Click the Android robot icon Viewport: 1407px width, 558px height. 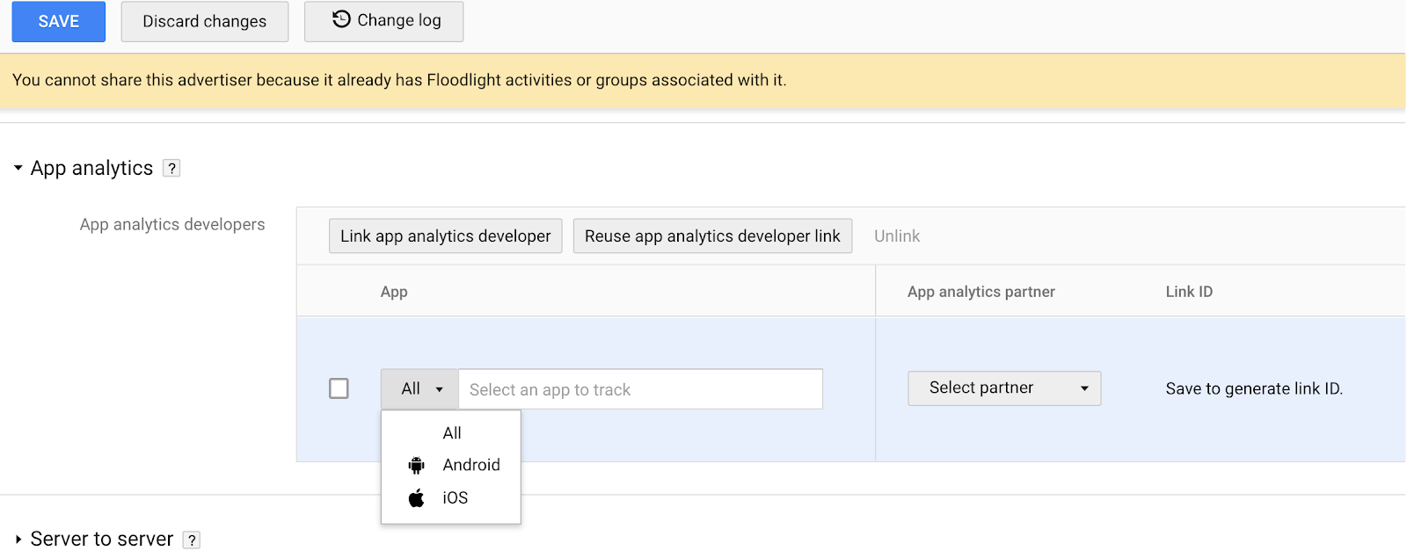pos(417,465)
